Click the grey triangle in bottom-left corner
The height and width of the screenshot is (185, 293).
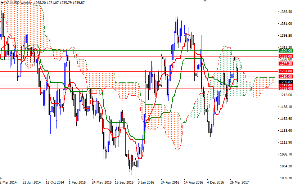click(1, 179)
